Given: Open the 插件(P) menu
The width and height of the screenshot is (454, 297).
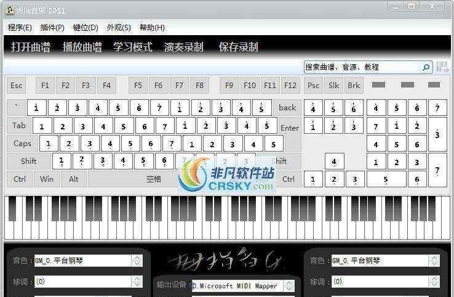Looking at the screenshot, I should 52,28.
